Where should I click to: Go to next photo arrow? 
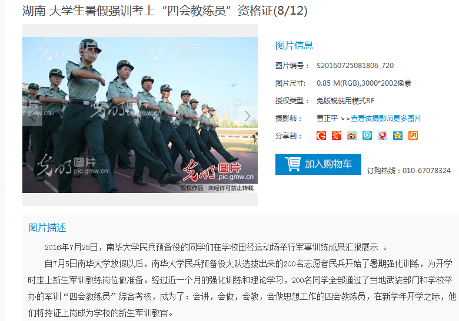(x=248, y=116)
